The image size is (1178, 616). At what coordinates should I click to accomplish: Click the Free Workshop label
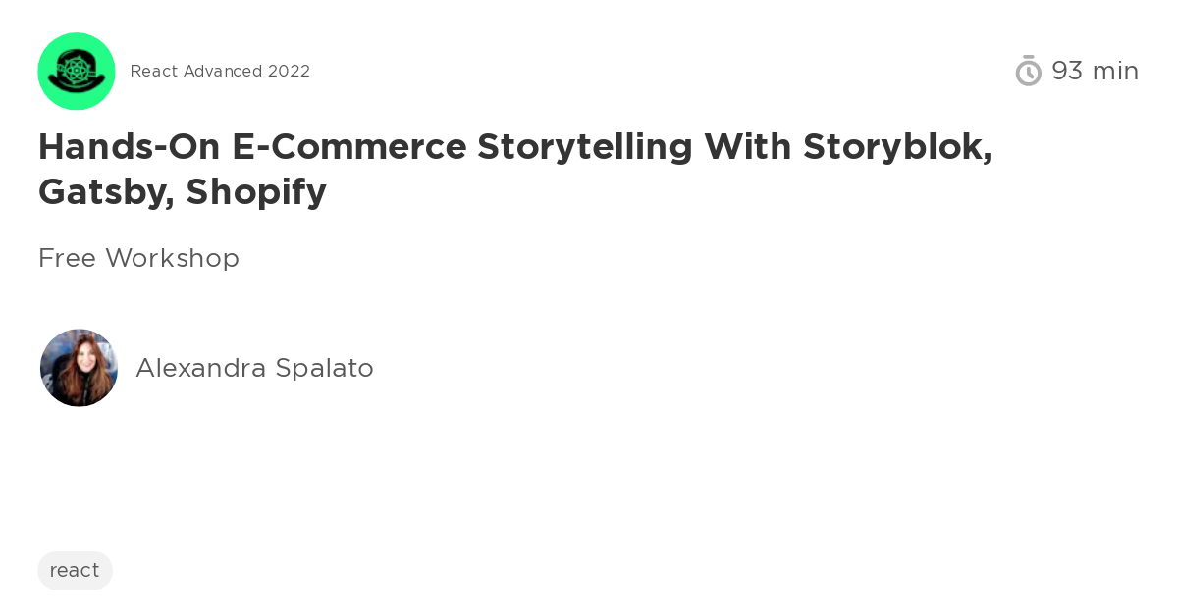tap(138, 258)
